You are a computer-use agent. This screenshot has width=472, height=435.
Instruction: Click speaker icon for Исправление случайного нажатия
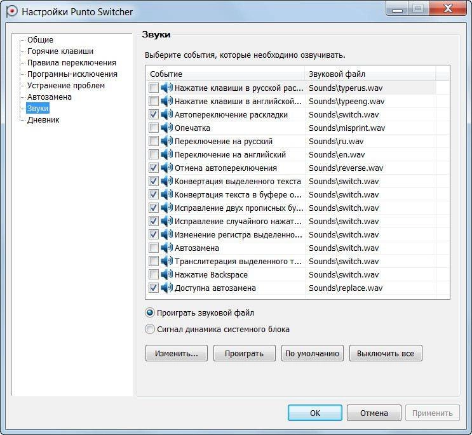click(x=167, y=221)
